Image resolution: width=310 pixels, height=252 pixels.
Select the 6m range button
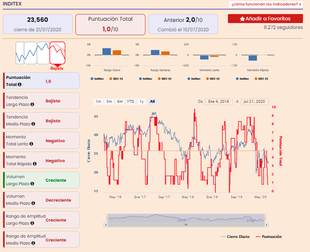click(x=120, y=102)
